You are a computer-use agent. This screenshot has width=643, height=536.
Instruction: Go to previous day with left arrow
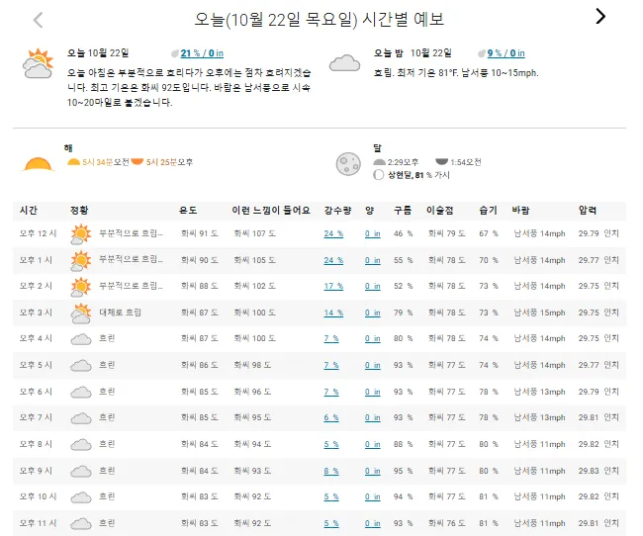coord(39,20)
